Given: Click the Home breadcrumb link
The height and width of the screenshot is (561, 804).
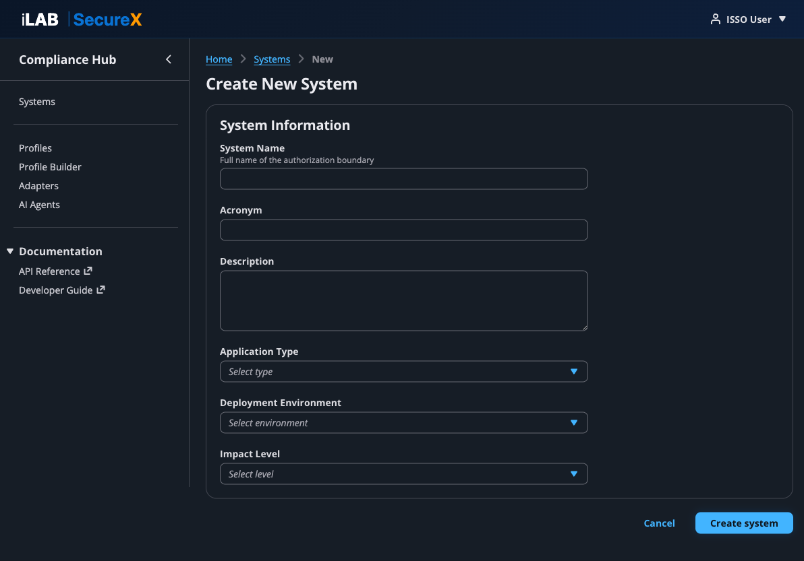Looking at the screenshot, I should pos(219,59).
